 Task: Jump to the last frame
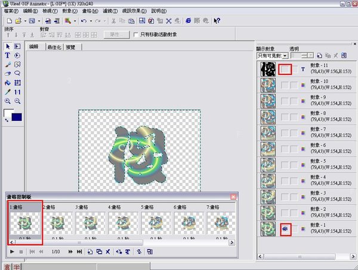[x=79, y=252]
